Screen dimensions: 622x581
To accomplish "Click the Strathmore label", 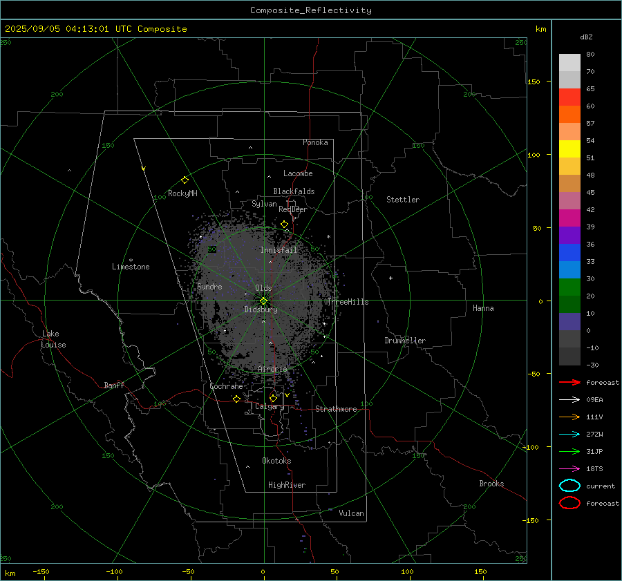I will (x=336, y=409).
